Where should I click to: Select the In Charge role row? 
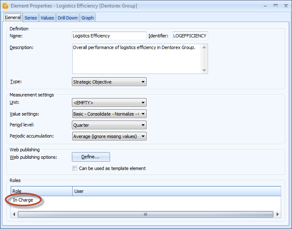[x=23, y=200]
